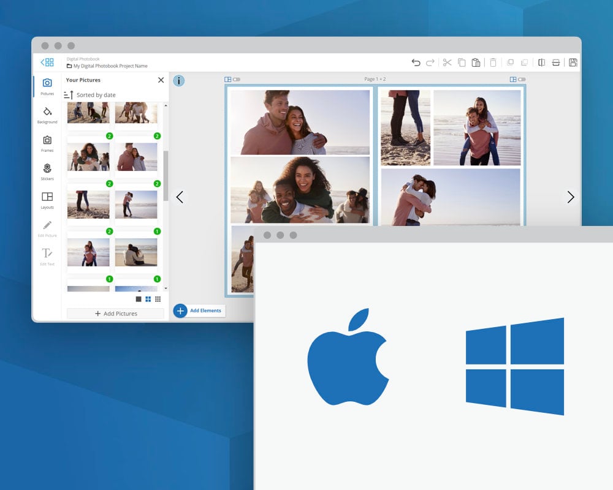Click the legs in sand photo on right page

pyautogui.click(x=405, y=128)
